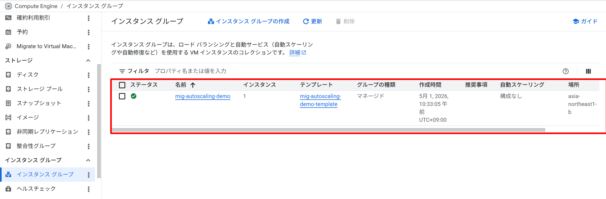Click the 作成時間 column header

click(x=430, y=85)
